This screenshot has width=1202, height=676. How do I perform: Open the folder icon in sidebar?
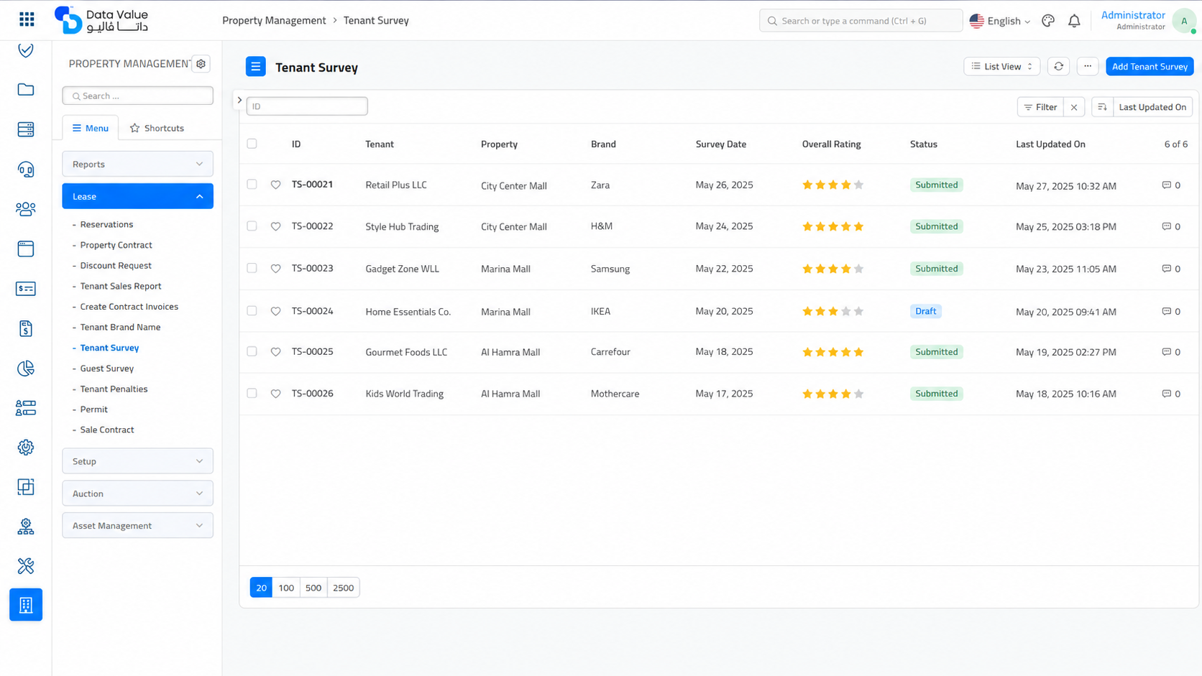pyautogui.click(x=26, y=90)
